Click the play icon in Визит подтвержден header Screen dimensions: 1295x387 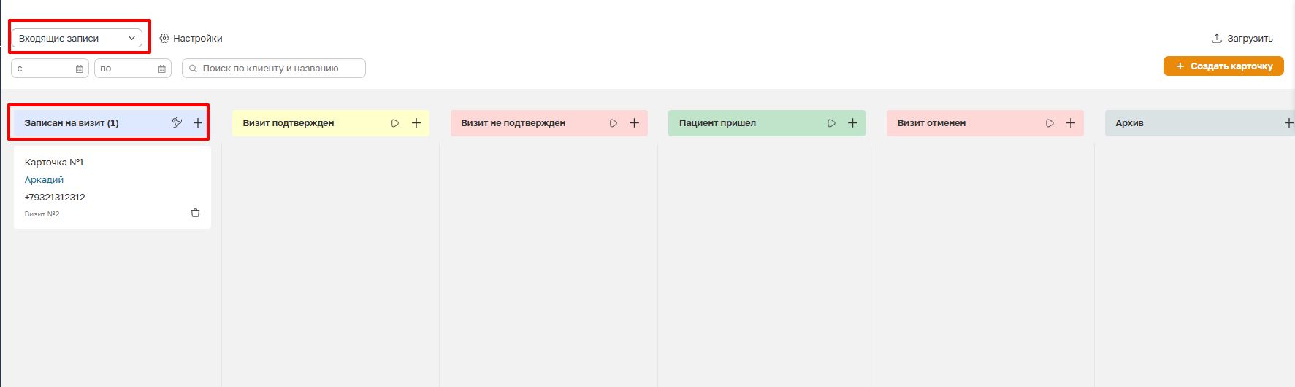(x=395, y=123)
